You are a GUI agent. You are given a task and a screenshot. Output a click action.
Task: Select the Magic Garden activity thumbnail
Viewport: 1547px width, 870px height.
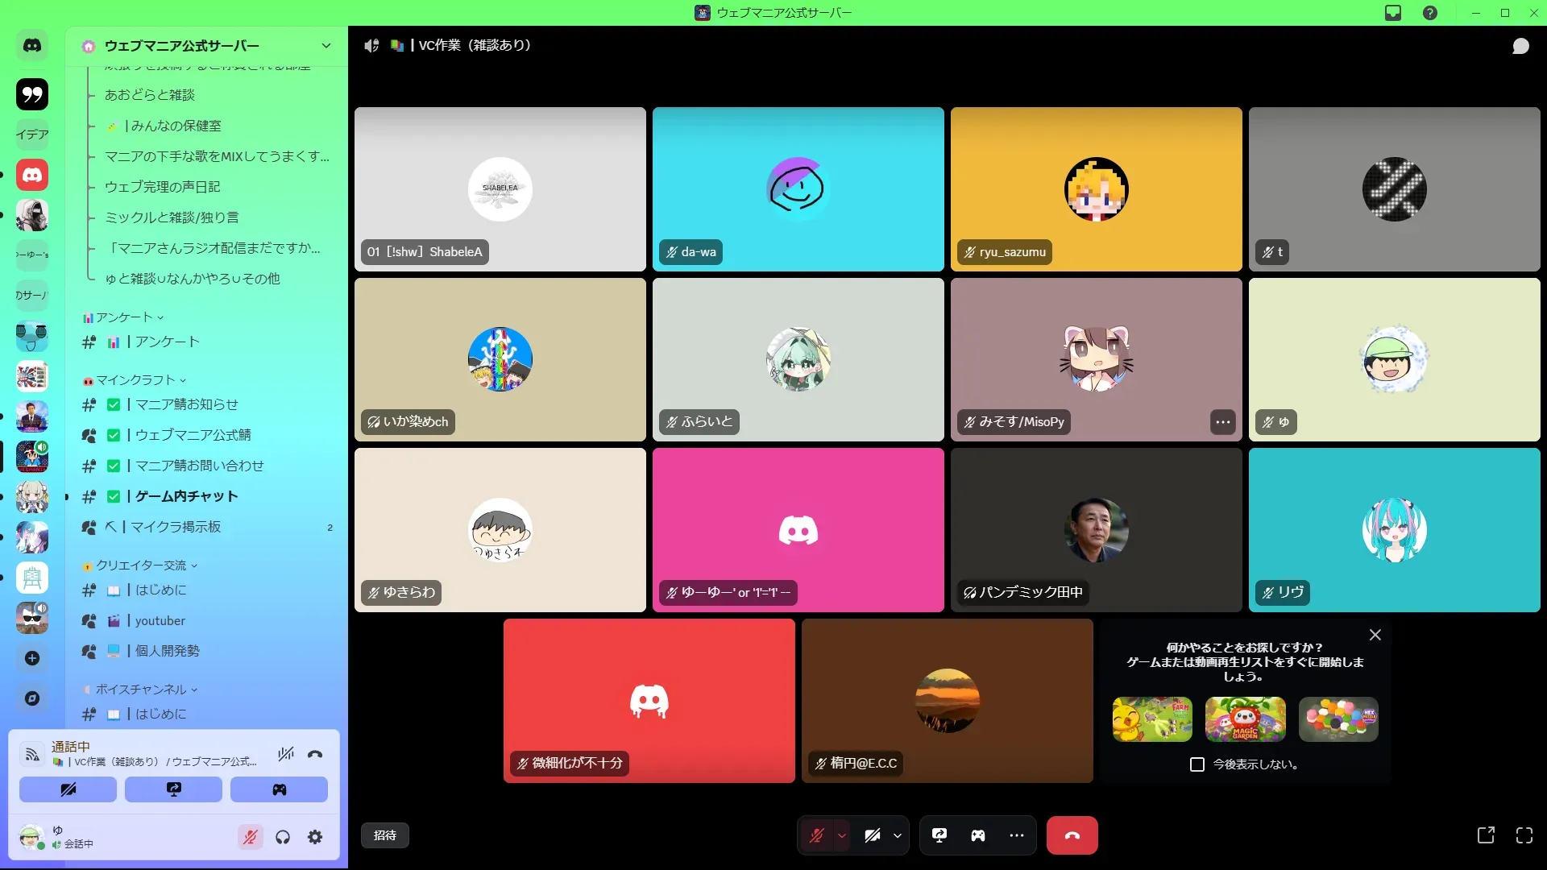(1245, 719)
